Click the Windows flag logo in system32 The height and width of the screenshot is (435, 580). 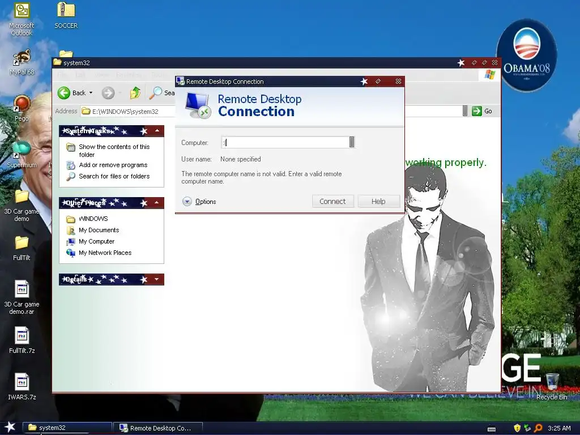click(489, 74)
